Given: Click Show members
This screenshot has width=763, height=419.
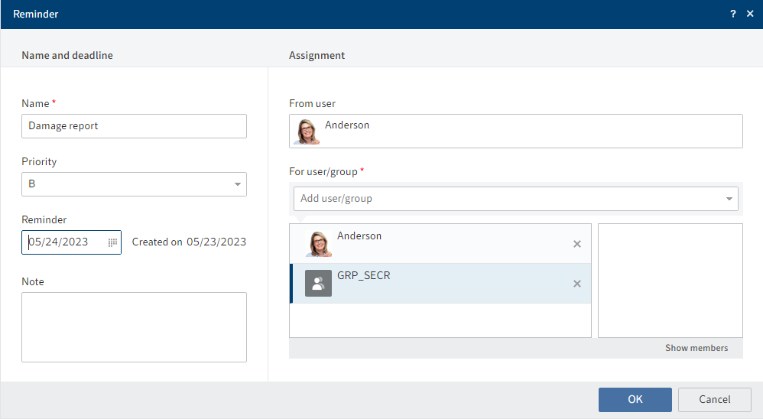Looking at the screenshot, I should (x=696, y=348).
